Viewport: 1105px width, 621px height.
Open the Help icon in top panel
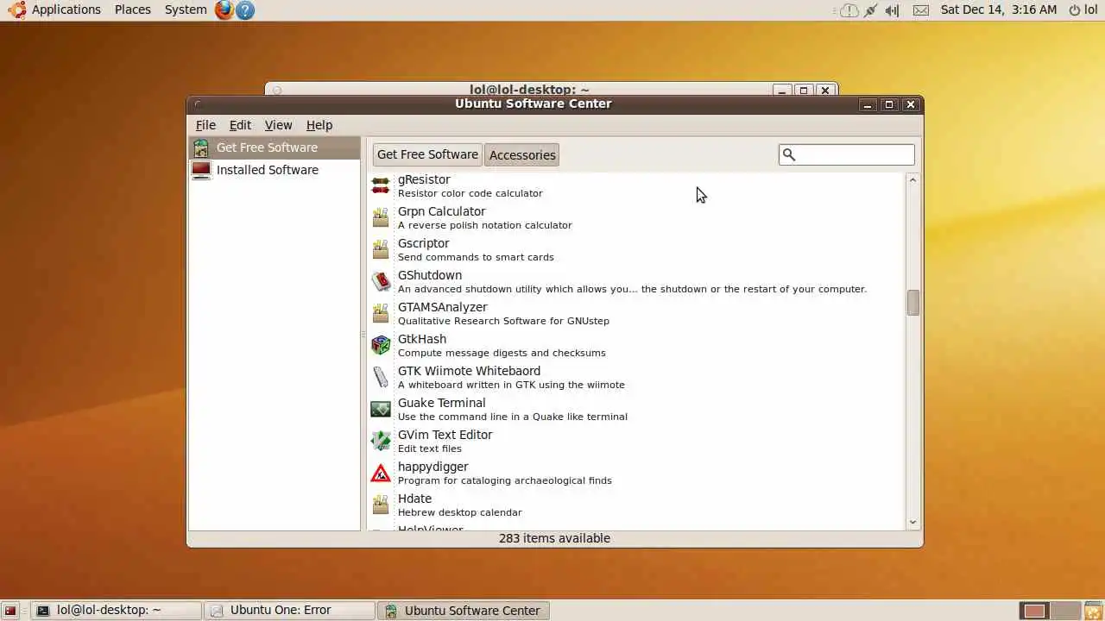tap(245, 10)
